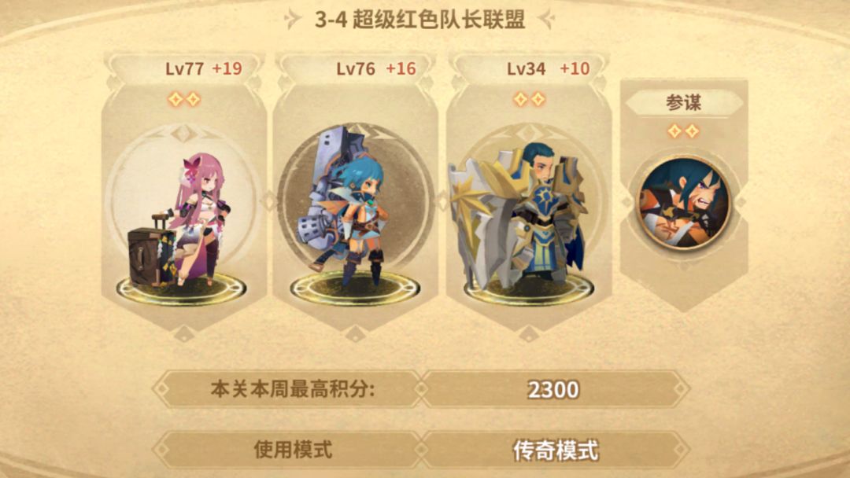Screen dimensions: 850x478
Task: Click the stage title 3-4 超级红色队长联盟
Action: (x=420, y=20)
